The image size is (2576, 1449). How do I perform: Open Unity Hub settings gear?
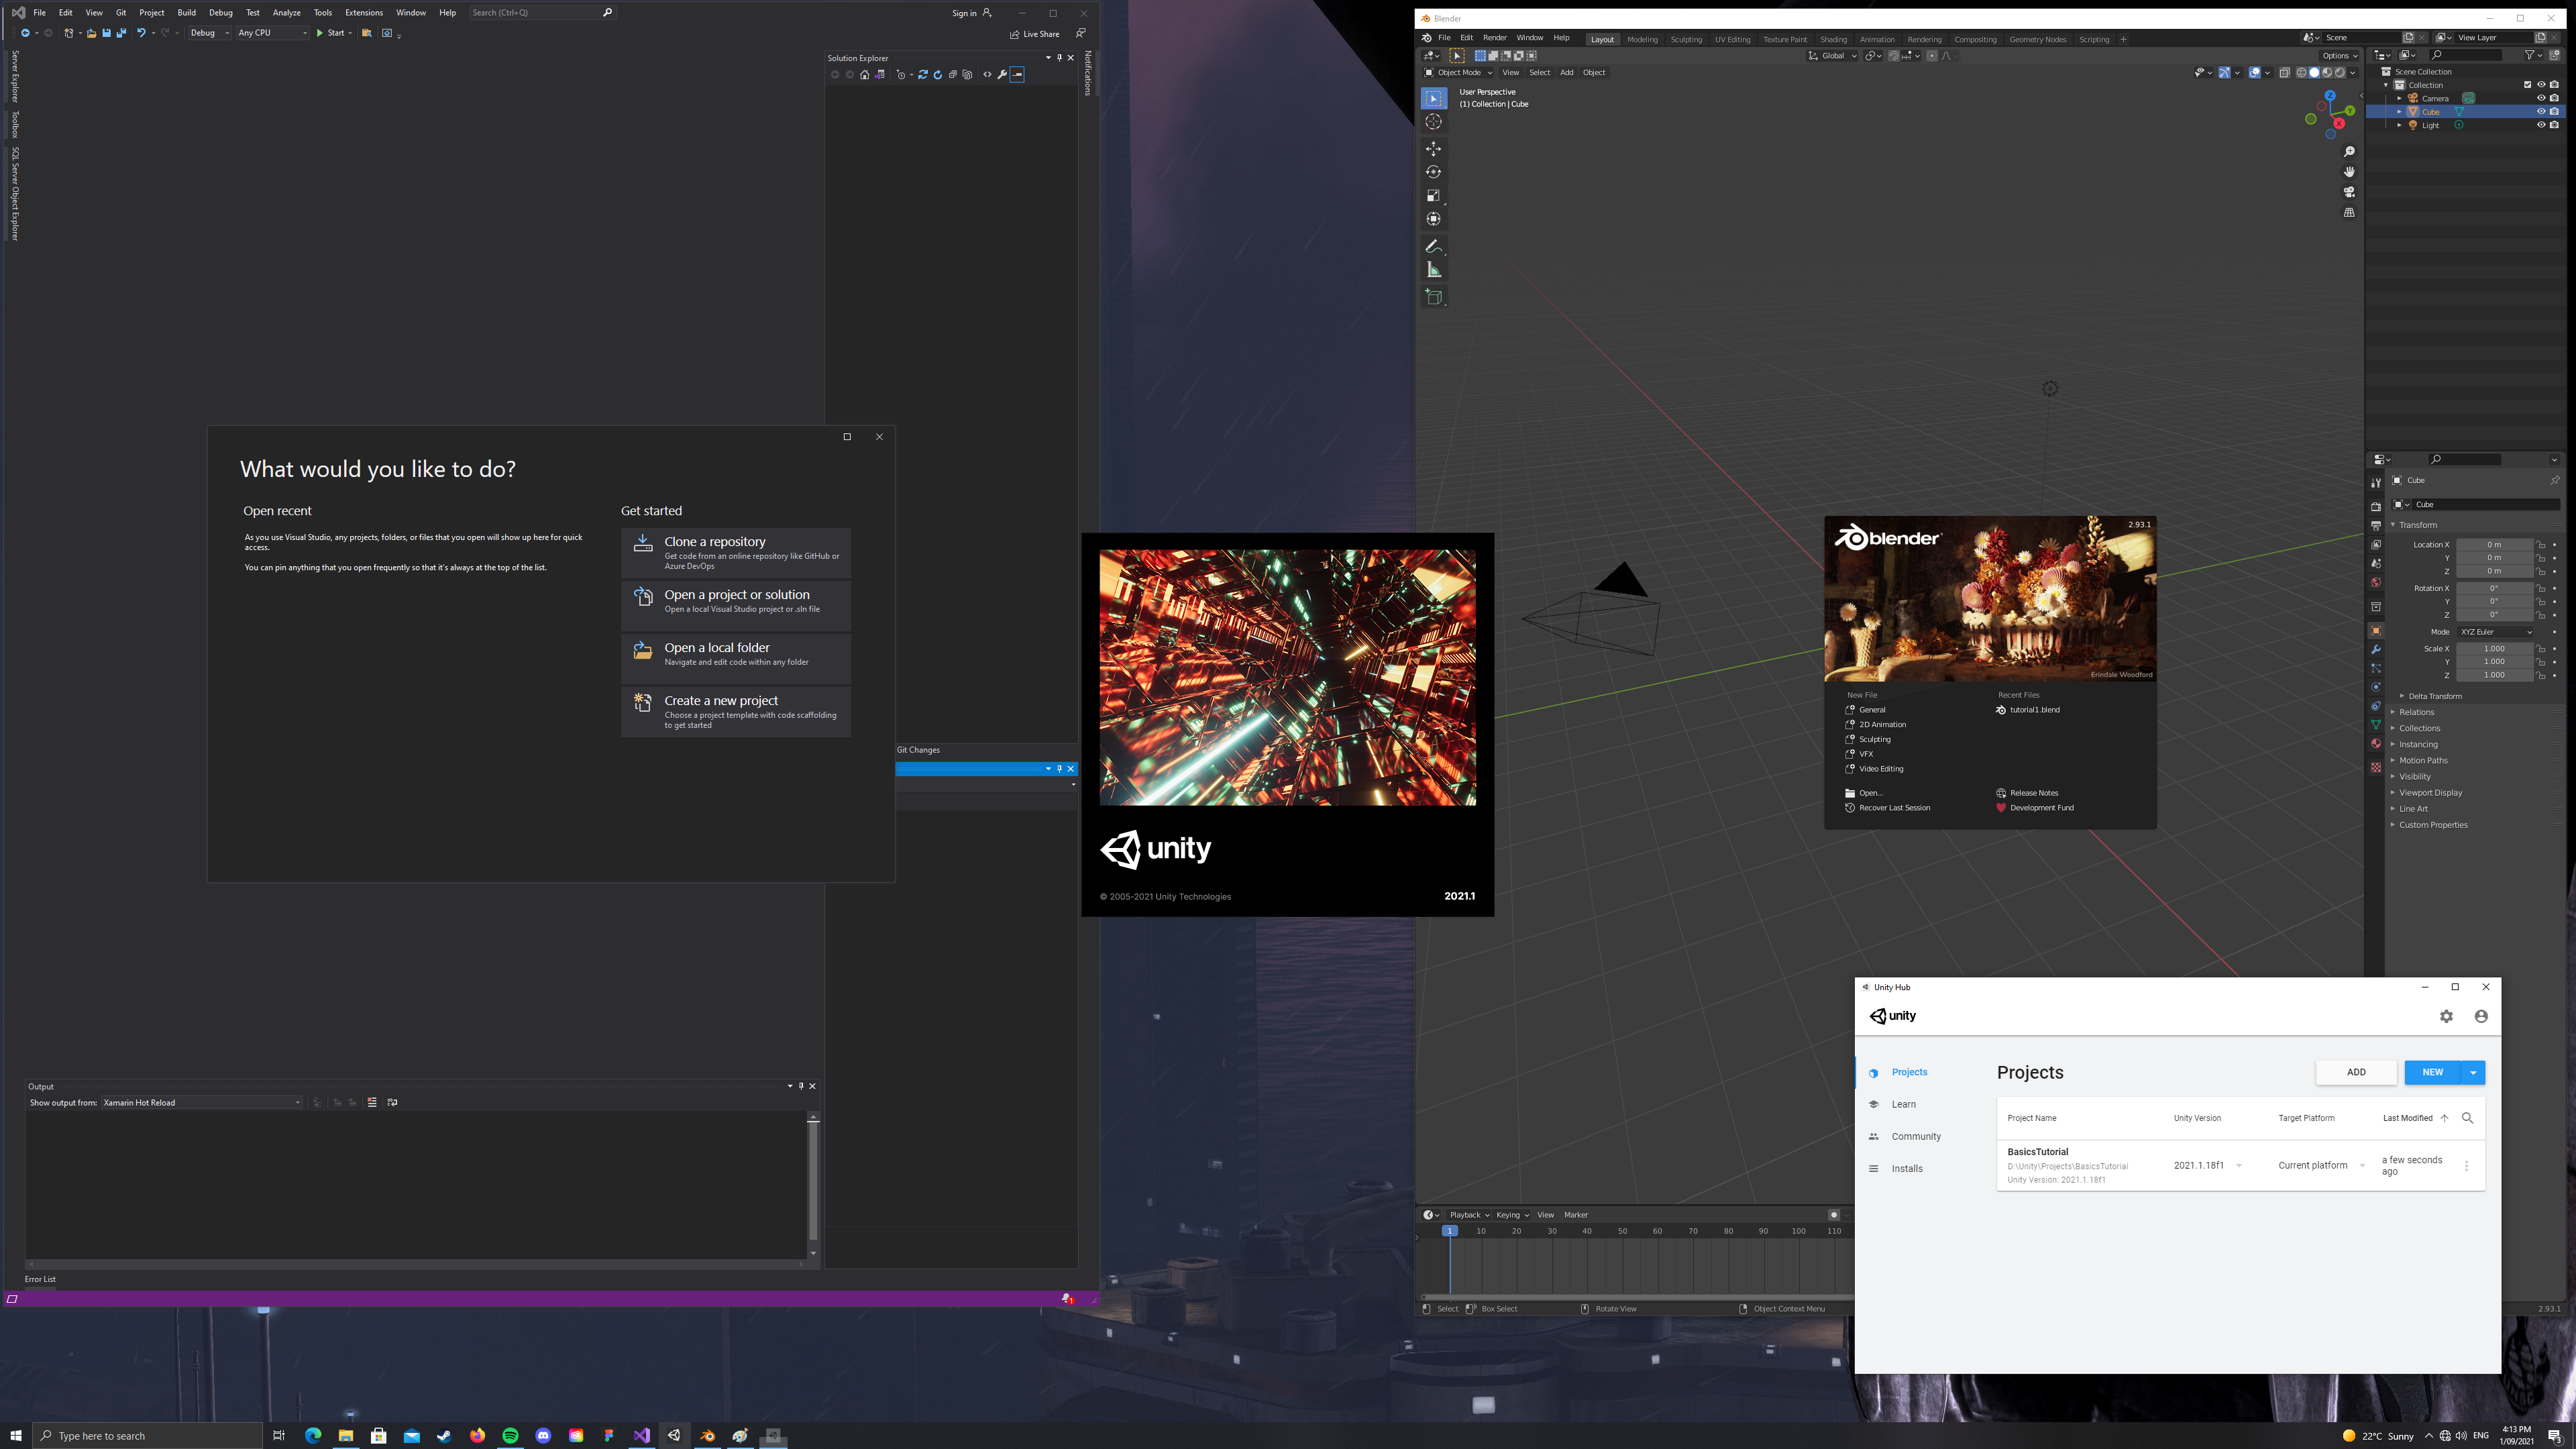2446,1016
